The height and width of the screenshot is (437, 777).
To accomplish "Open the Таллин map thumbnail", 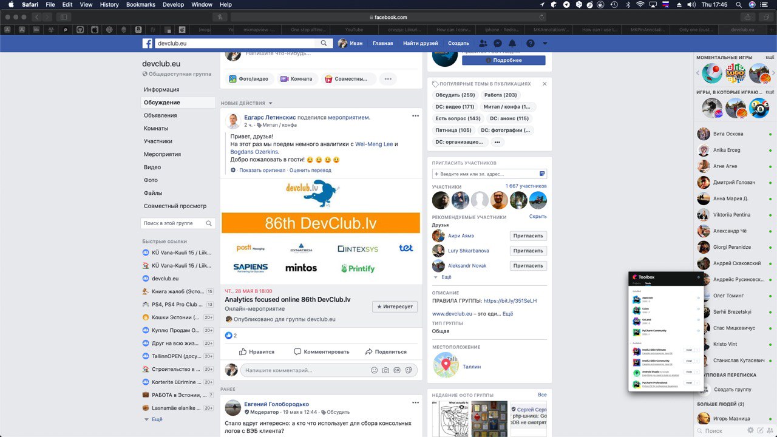I will point(446,365).
